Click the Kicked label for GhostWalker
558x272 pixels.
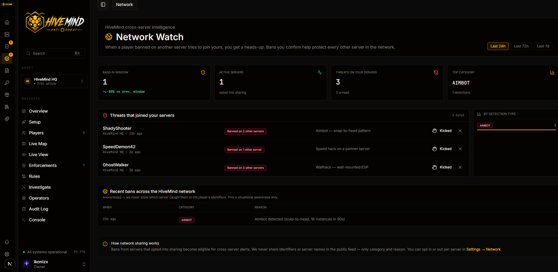pos(446,167)
